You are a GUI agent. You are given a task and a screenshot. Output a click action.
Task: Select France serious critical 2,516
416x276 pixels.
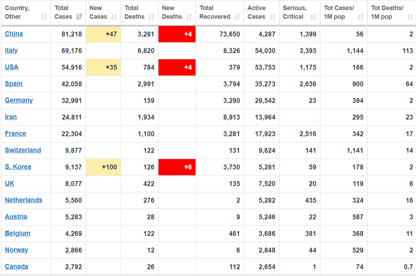click(x=308, y=134)
